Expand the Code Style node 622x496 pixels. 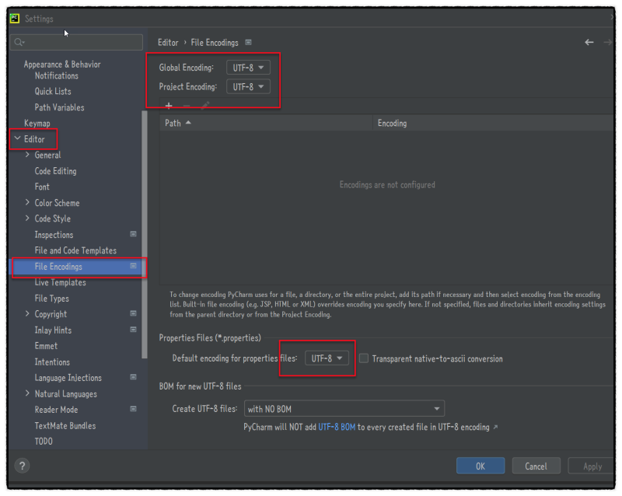click(x=27, y=218)
